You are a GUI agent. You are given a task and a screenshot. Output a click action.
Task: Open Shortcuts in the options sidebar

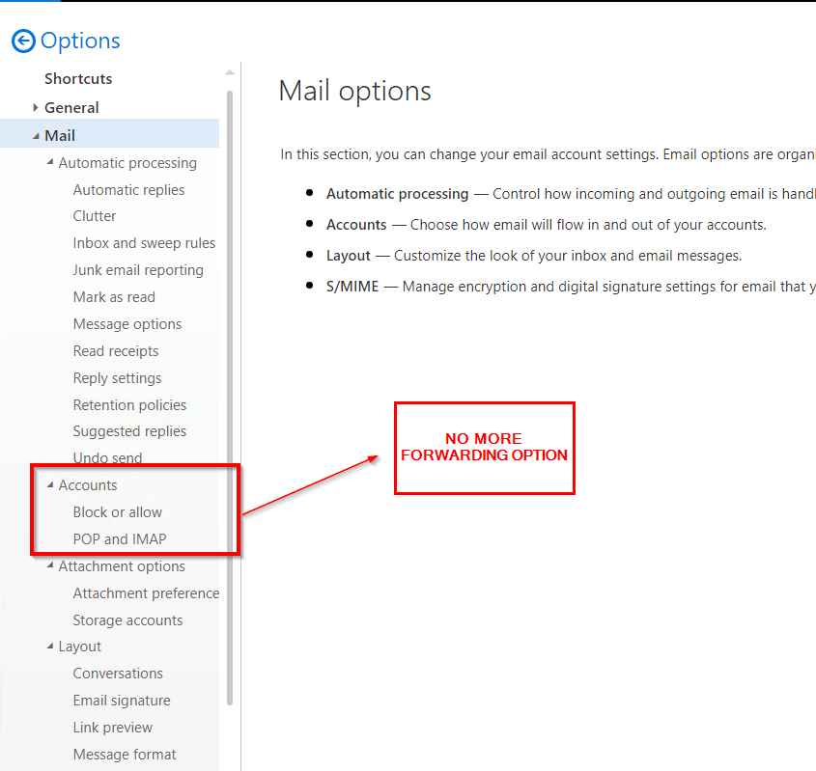(78, 79)
